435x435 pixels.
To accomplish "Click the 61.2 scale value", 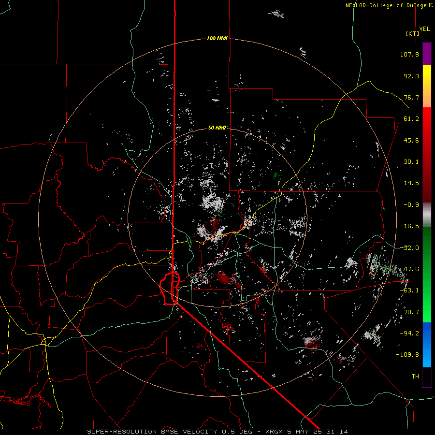I will [x=411, y=119].
